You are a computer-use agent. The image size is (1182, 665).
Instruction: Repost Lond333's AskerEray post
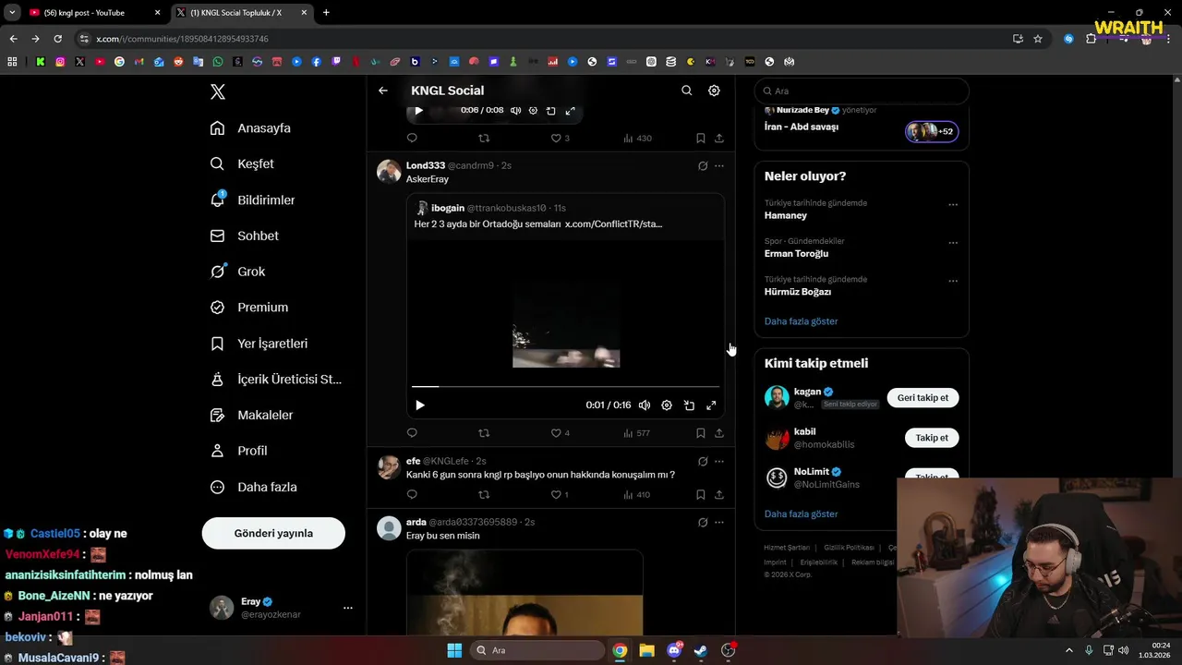click(x=484, y=432)
